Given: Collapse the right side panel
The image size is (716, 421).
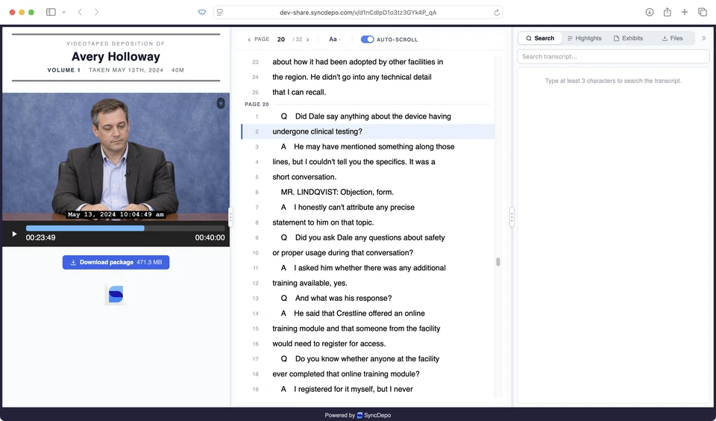Looking at the screenshot, I should pos(703,38).
